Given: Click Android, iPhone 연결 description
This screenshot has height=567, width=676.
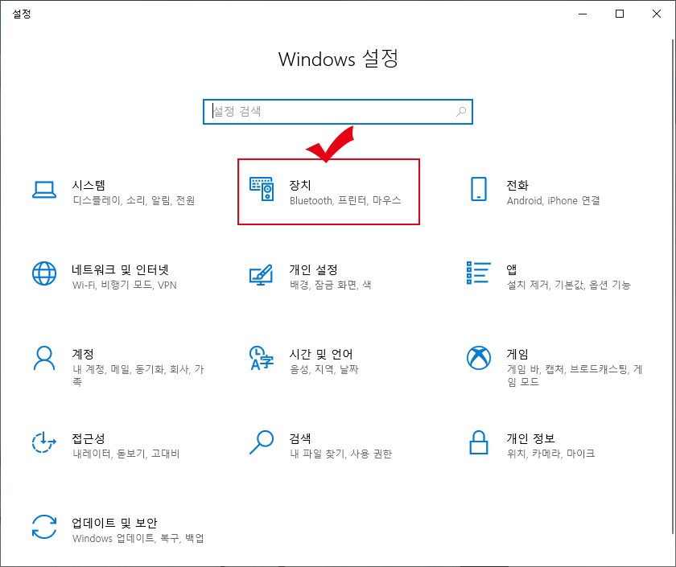Looking at the screenshot, I should 553,200.
